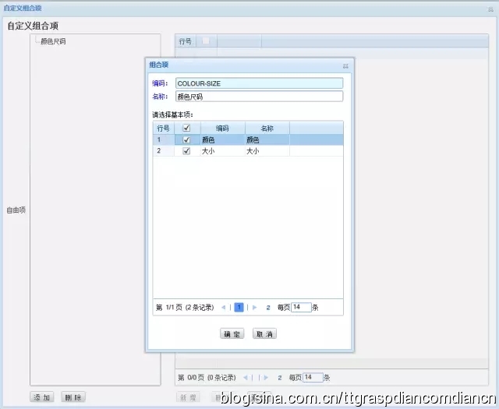Screen dimensions: 499x409
Task: Select page 1 in dialog pager
Action: point(239,308)
